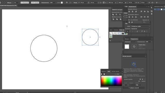The height and width of the screenshot is (93, 165).
Task: Click 'Фигура' shape label in the control bar
Action: [75, 3]
